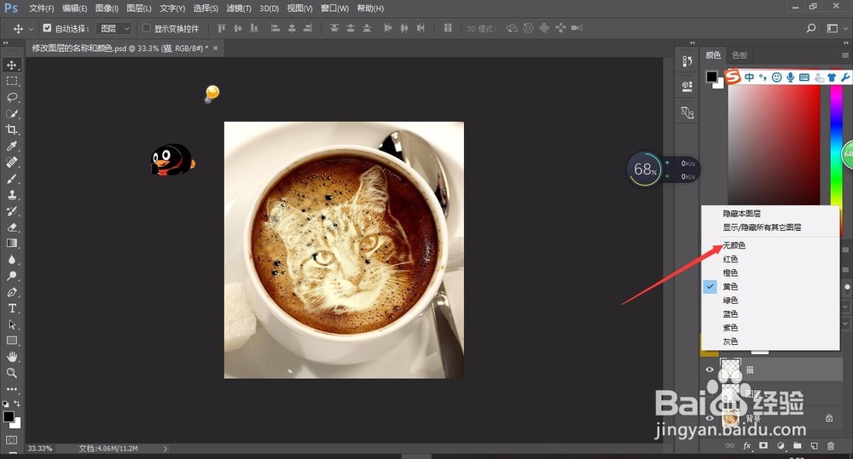
Task: Open the 滤镜(T) menu
Action: tap(239, 9)
